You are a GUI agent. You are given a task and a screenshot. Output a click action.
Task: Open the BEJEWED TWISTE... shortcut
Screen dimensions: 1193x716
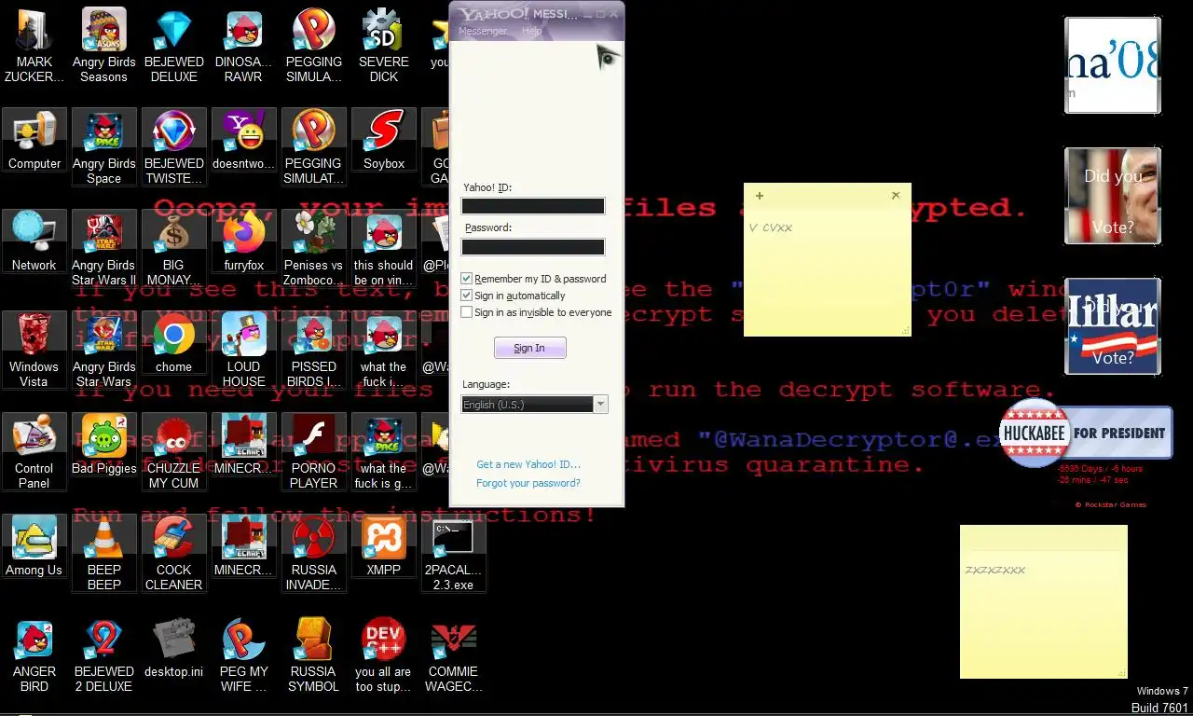click(x=173, y=146)
